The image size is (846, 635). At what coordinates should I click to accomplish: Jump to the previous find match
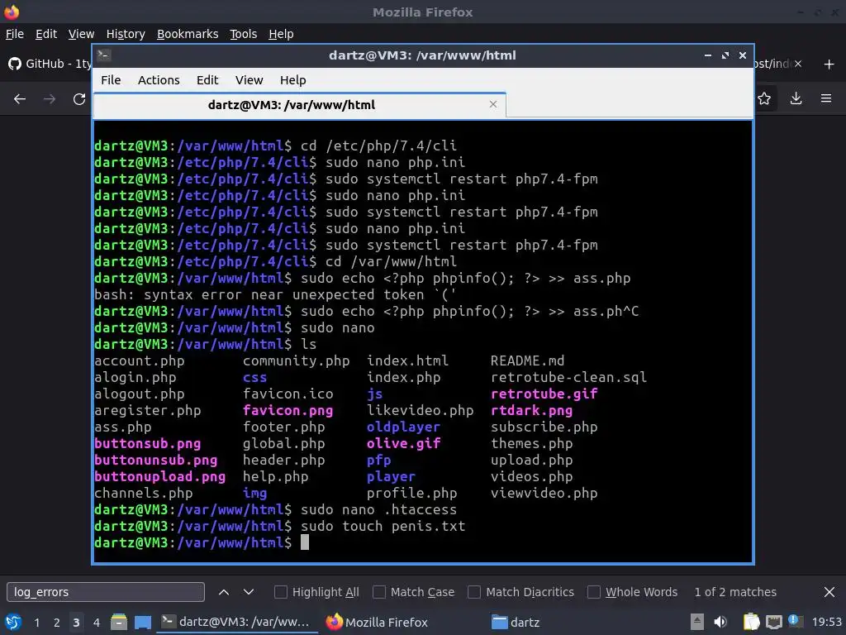(223, 592)
